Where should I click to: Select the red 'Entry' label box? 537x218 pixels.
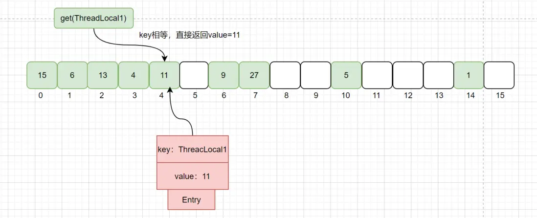coord(191,200)
